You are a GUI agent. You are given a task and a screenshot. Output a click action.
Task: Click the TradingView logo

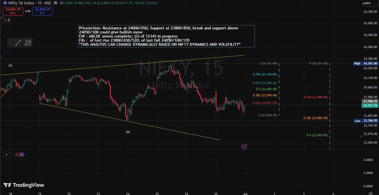pyautogui.click(x=24, y=185)
